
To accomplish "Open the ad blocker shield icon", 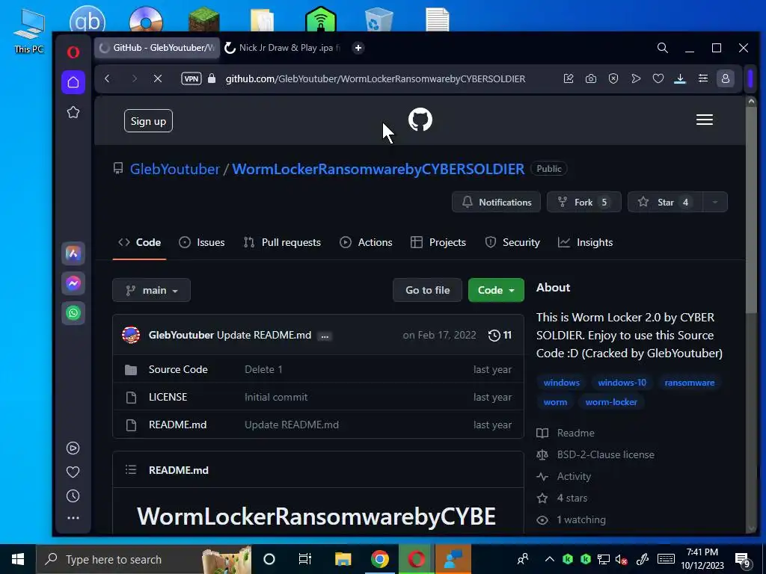I will (x=613, y=78).
